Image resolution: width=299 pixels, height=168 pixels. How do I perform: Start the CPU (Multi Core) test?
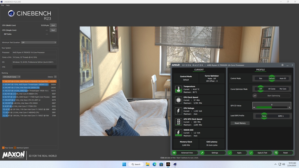click(53, 25)
